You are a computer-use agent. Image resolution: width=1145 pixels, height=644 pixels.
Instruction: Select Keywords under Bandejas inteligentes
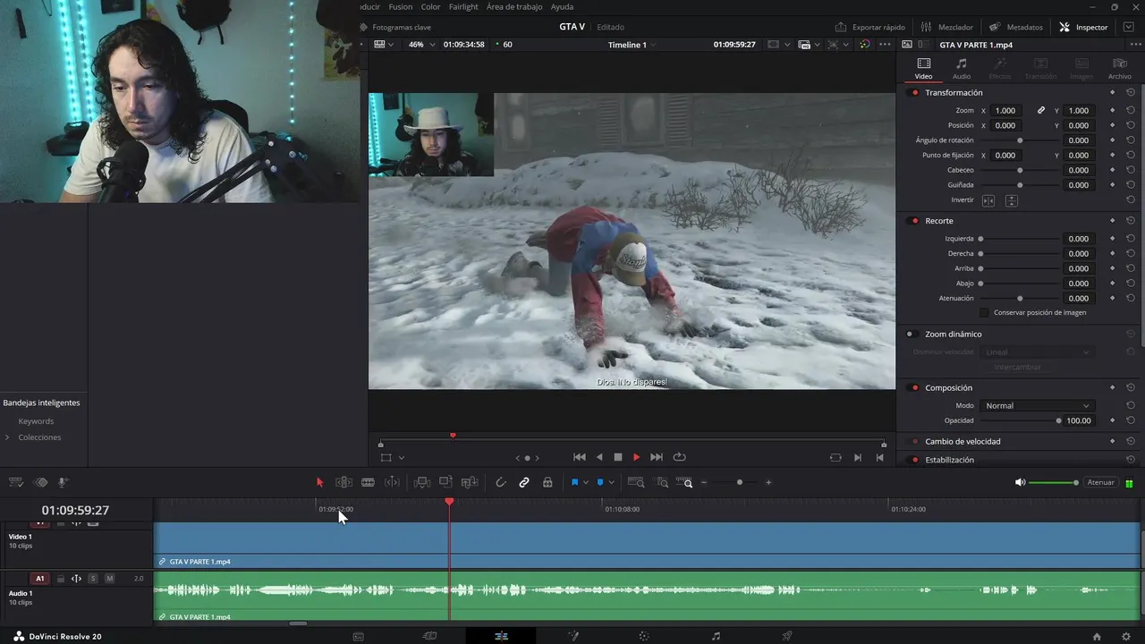36,421
